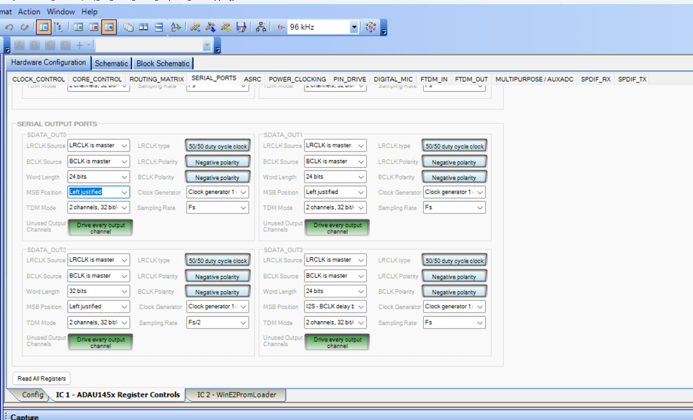Open SDATA_OUT3 Sampling Rate Fs dropdown
Viewport: 693px width, 420px height.
coord(454,323)
